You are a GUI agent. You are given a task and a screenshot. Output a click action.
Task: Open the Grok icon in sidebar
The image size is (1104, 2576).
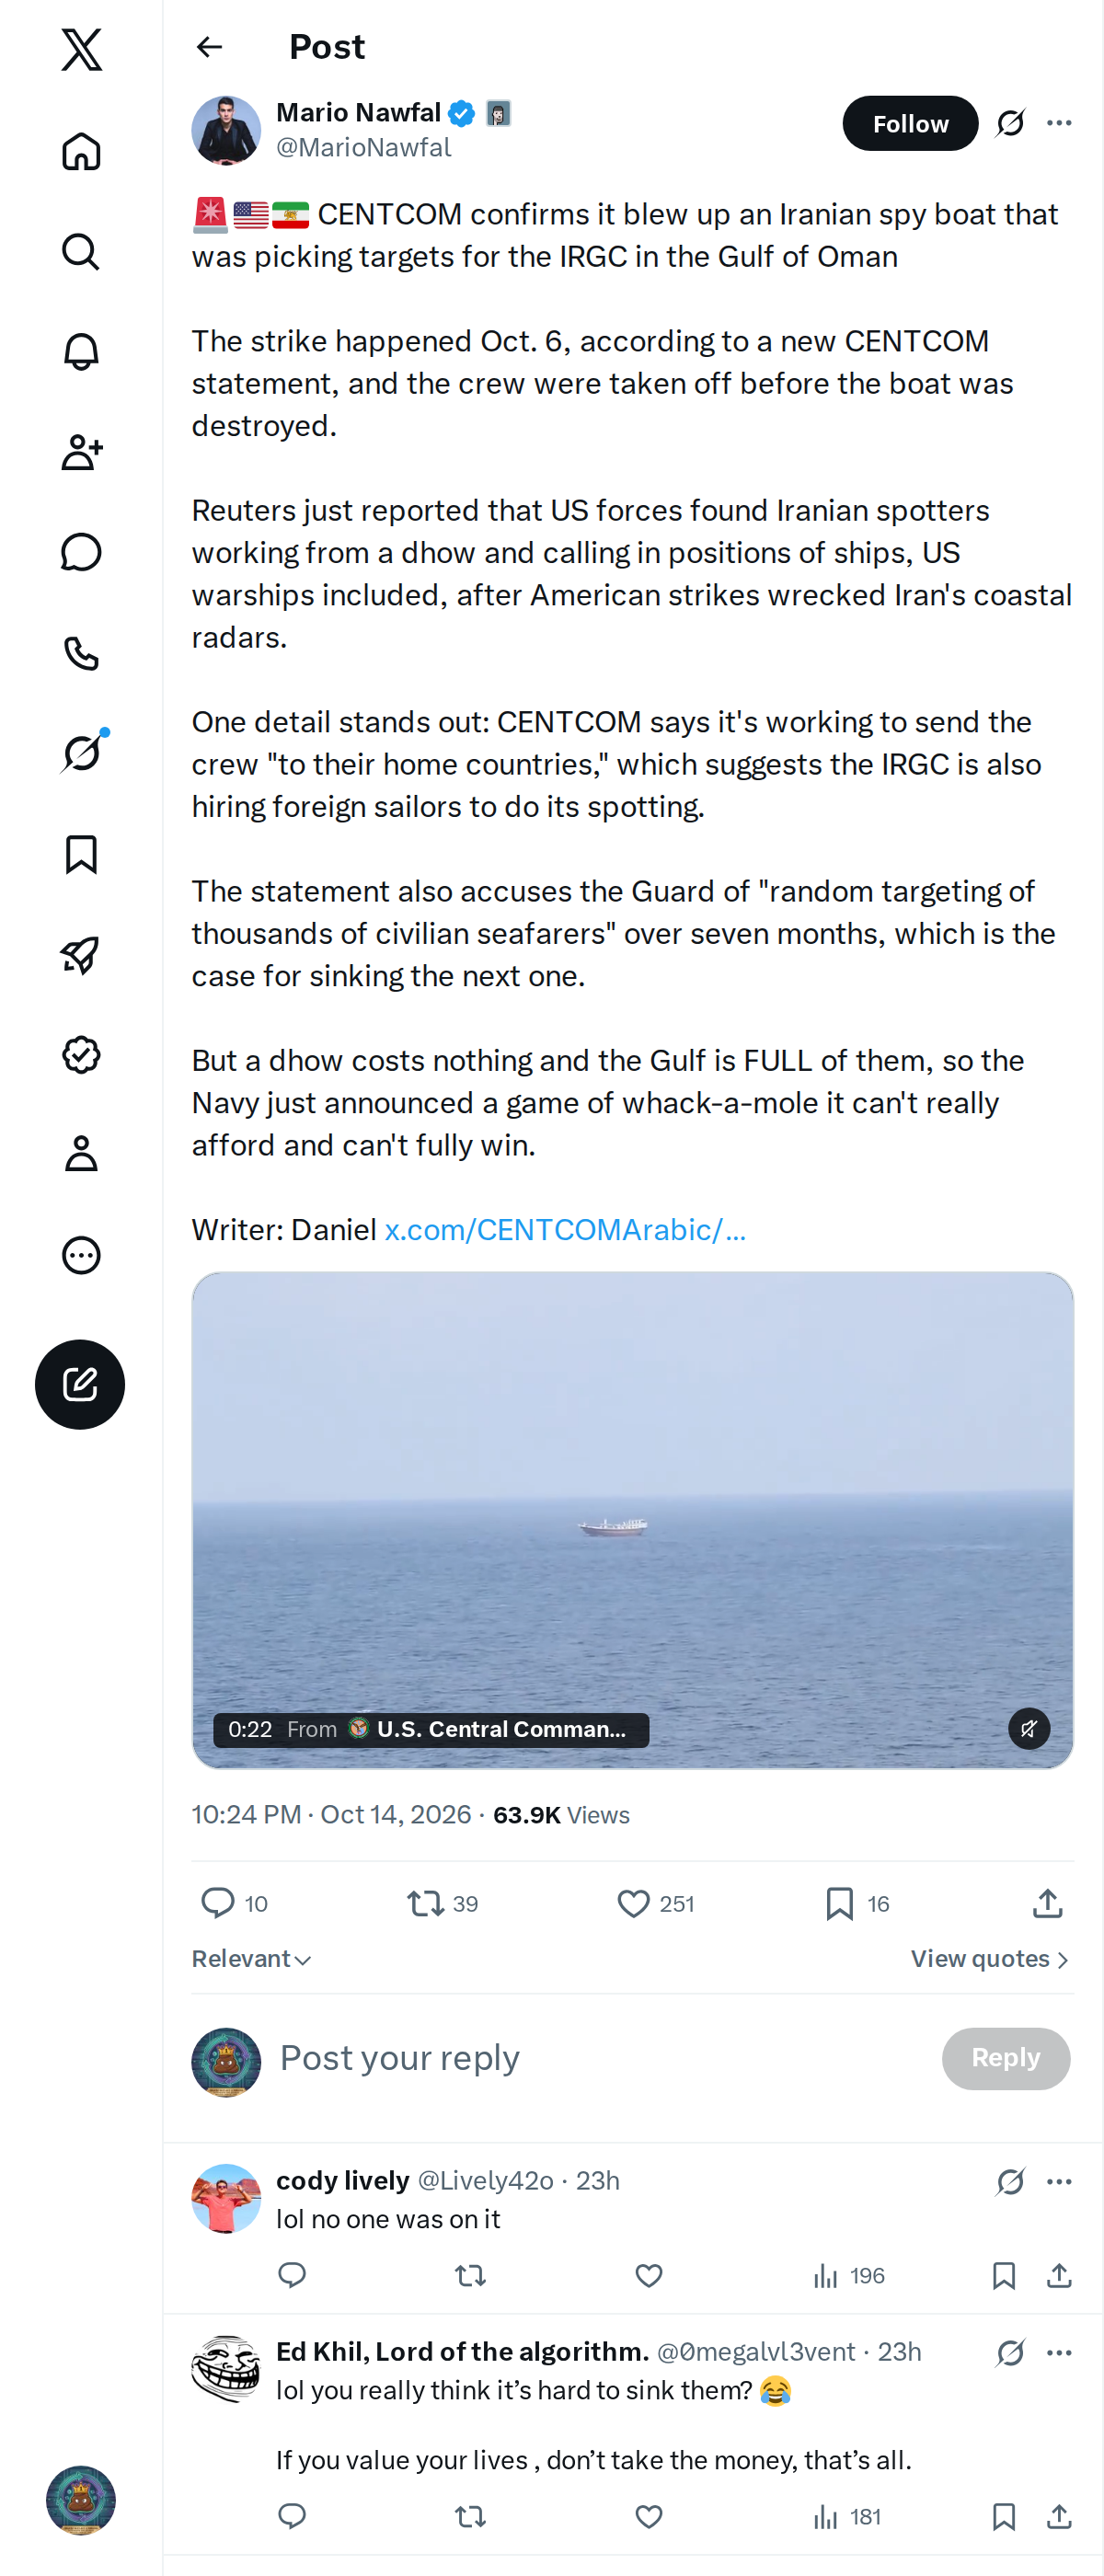(x=81, y=753)
